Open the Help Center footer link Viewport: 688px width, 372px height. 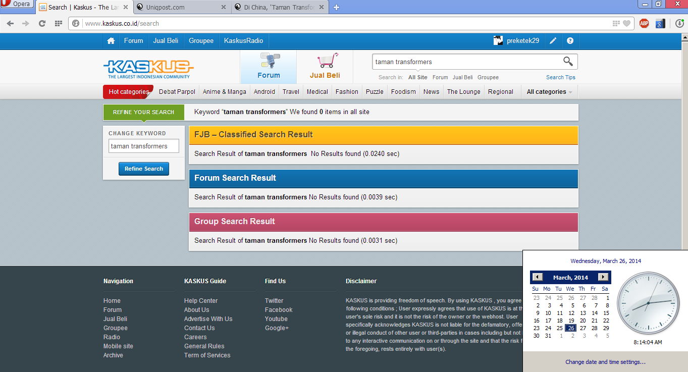(x=201, y=301)
